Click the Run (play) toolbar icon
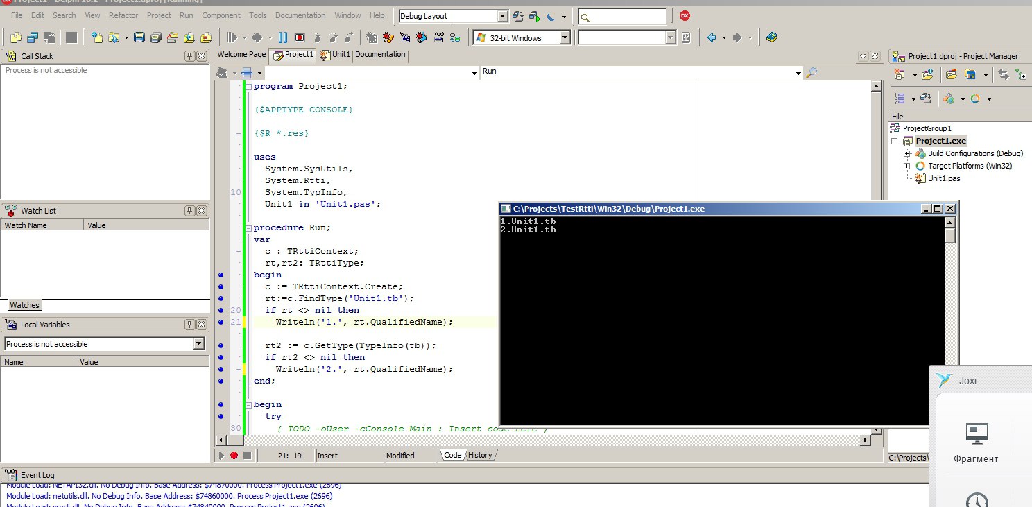 pyautogui.click(x=233, y=37)
